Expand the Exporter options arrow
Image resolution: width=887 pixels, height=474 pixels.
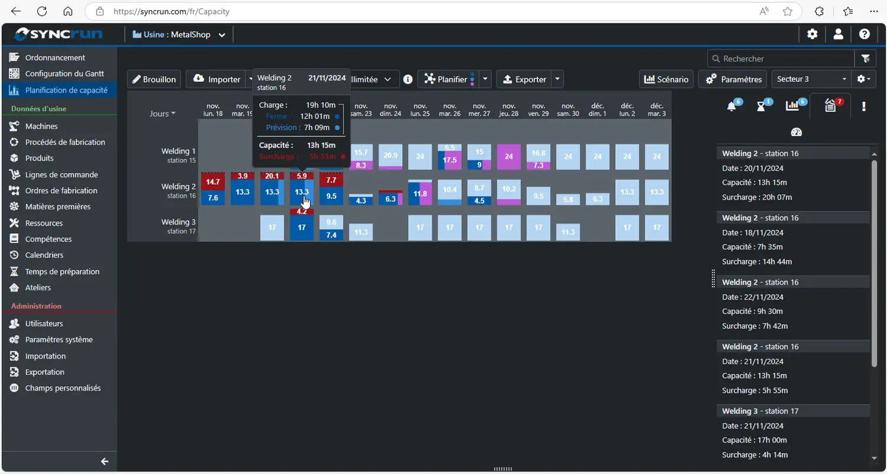coord(557,79)
